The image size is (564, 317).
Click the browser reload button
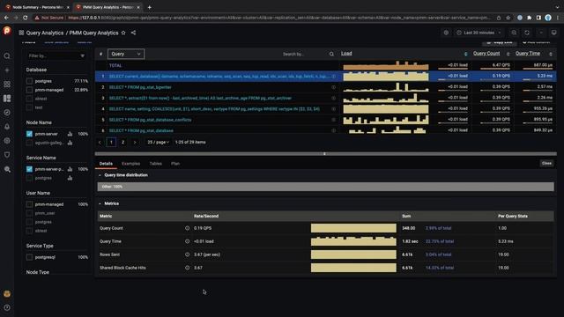click(25, 18)
